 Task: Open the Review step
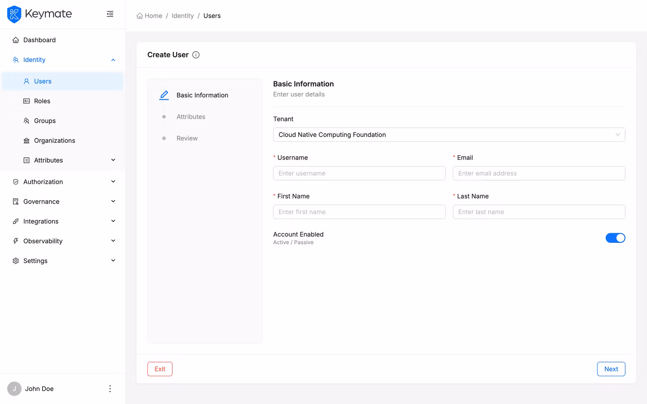[187, 138]
